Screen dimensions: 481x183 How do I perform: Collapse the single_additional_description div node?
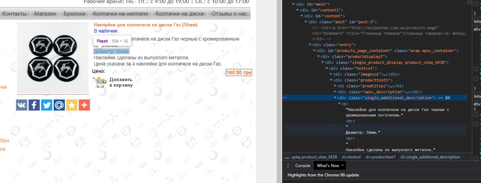click(x=335, y=98)
